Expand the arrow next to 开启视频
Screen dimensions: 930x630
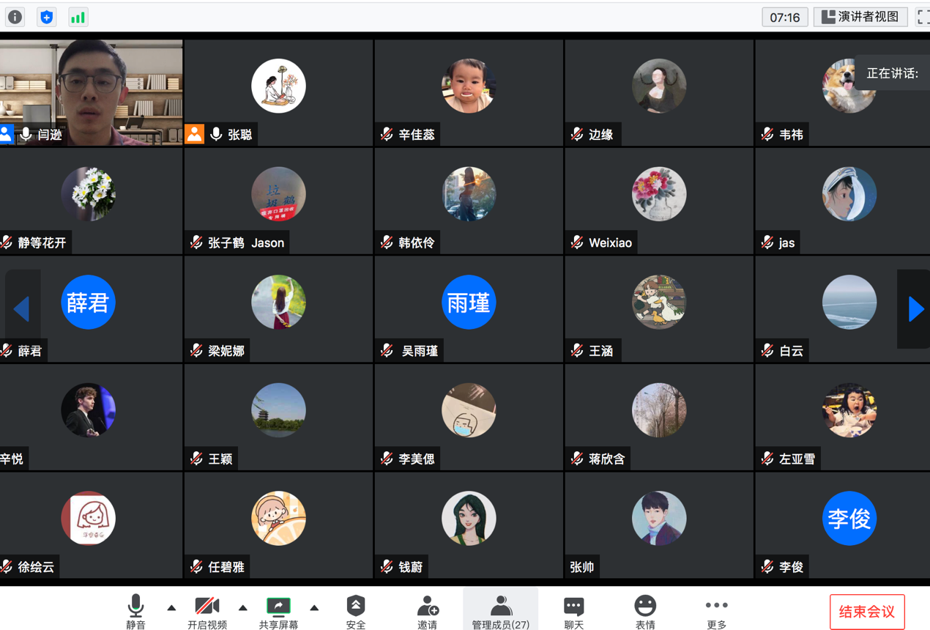[242, 607]
